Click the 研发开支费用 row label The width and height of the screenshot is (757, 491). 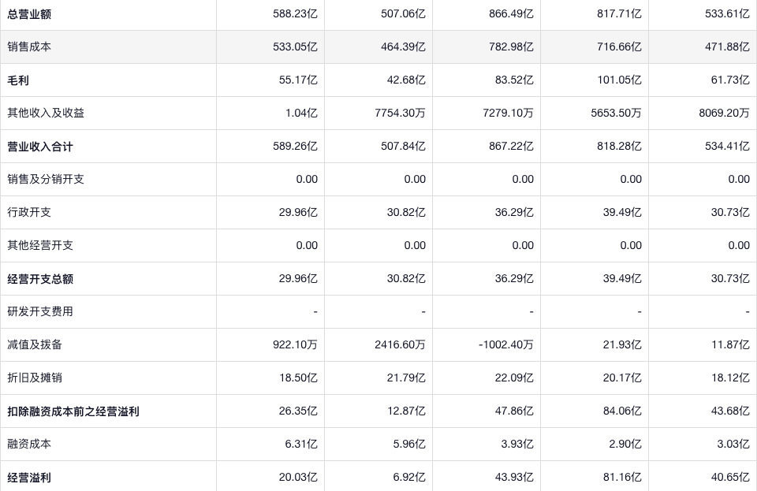coord(40,312)
